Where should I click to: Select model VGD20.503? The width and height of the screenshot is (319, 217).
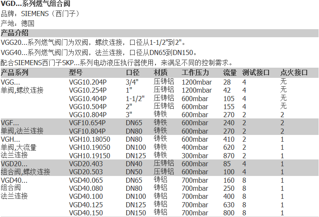coord(86,172)
